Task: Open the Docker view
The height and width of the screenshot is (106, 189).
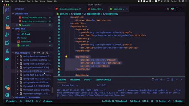Action: [x=7, y=59]
